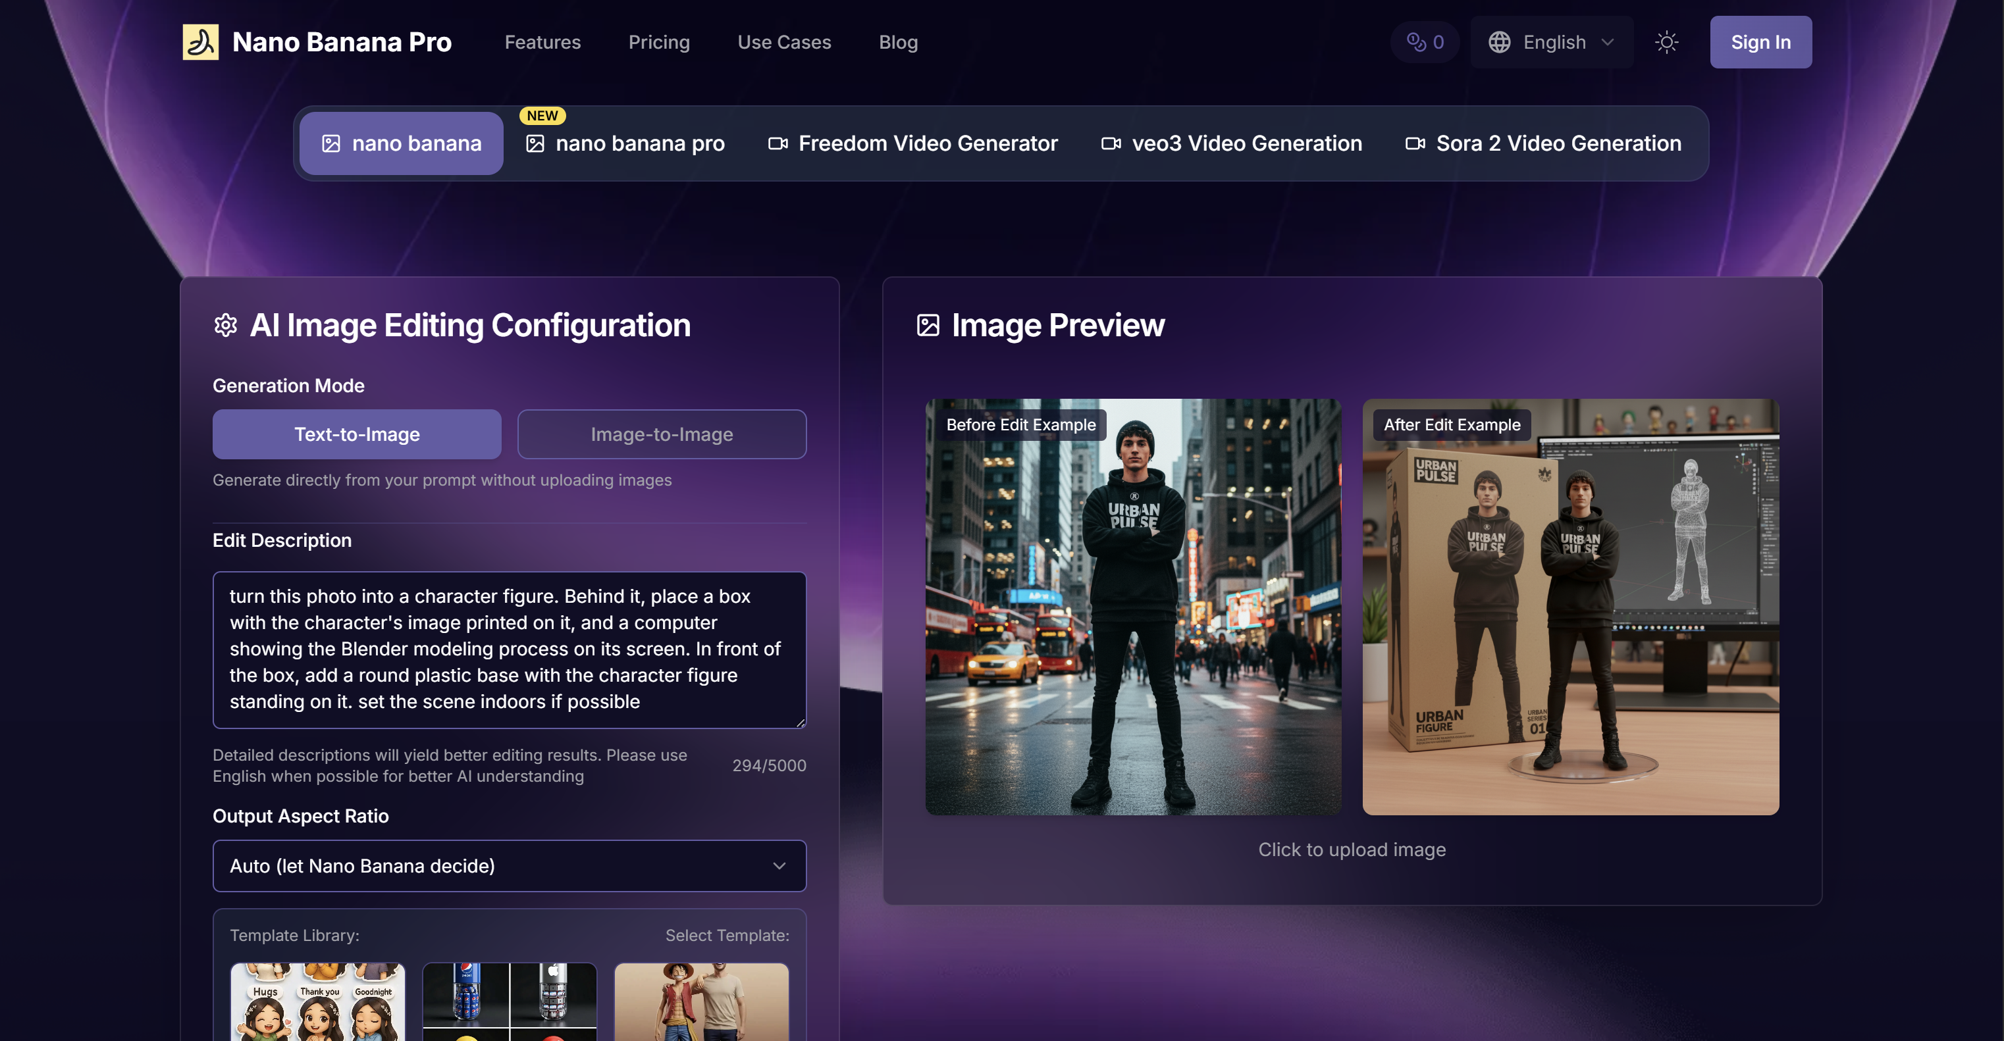Click into the Edit Description text area
Viewport: 2004px width, 1041px height.
[x=510, y=650]
